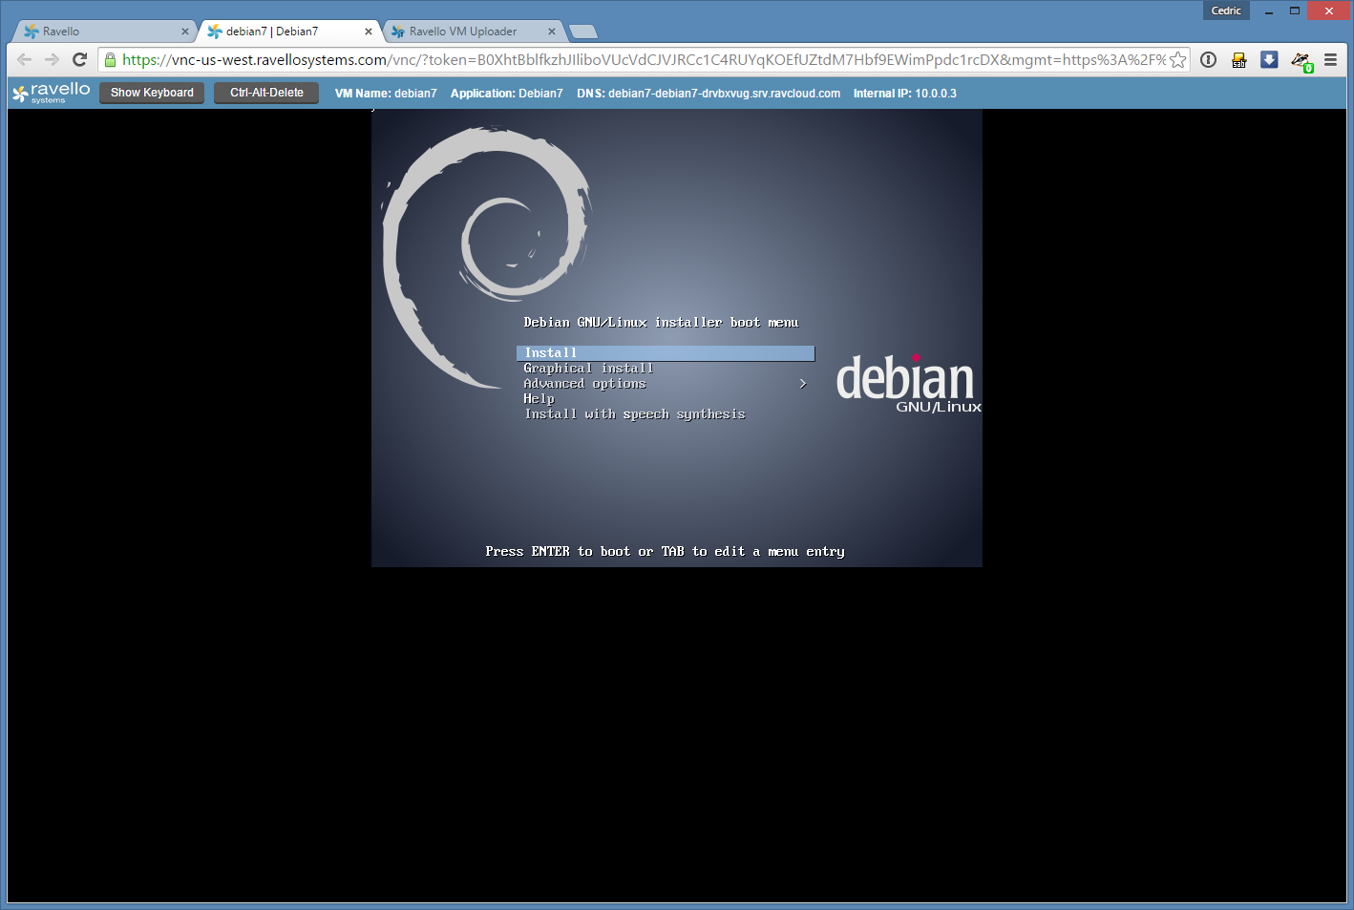1354x910 pixels.
Task: Close the debian7 | Debian7 tab
Action: pos(369,32)
